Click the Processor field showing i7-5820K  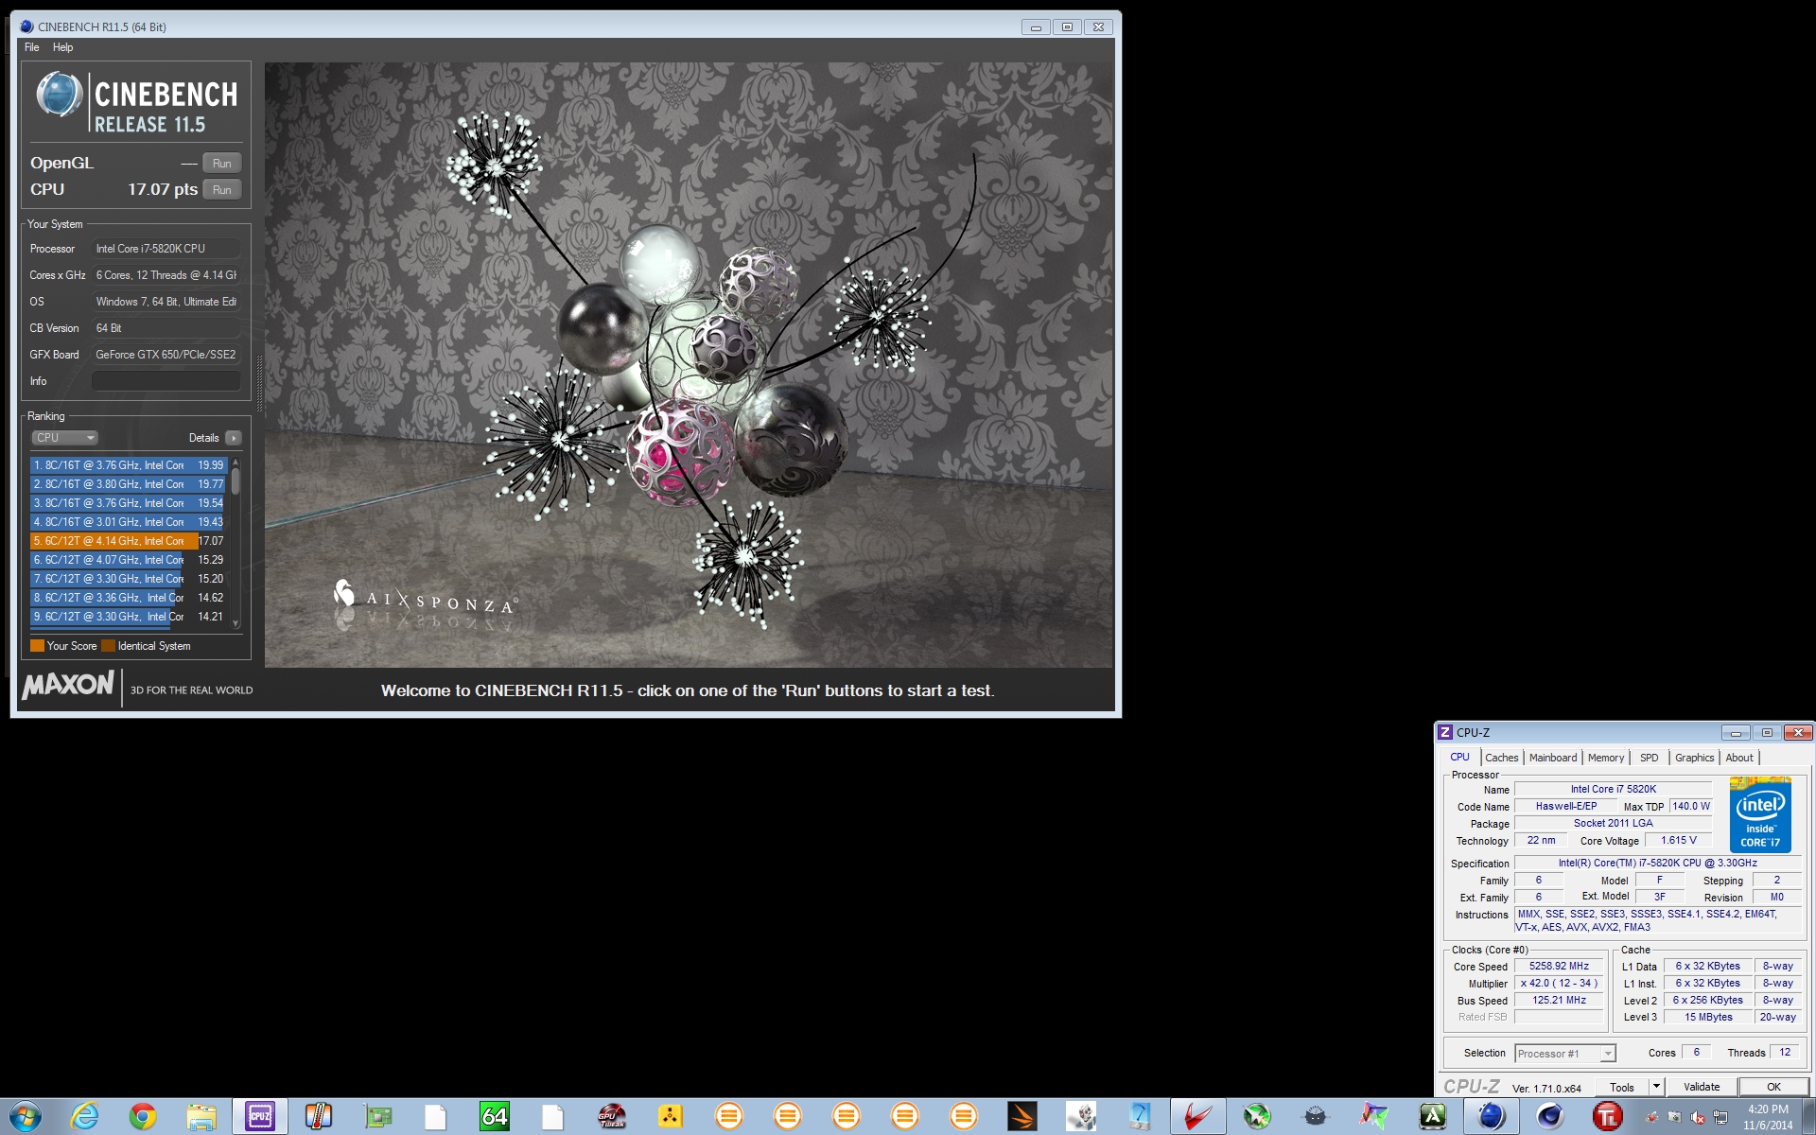tap(166, 249)
